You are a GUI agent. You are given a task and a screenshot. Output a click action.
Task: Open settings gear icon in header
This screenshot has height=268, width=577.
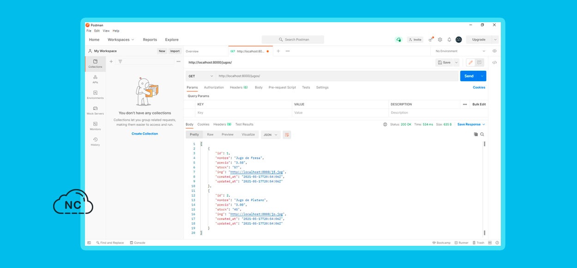click(440, 40)
